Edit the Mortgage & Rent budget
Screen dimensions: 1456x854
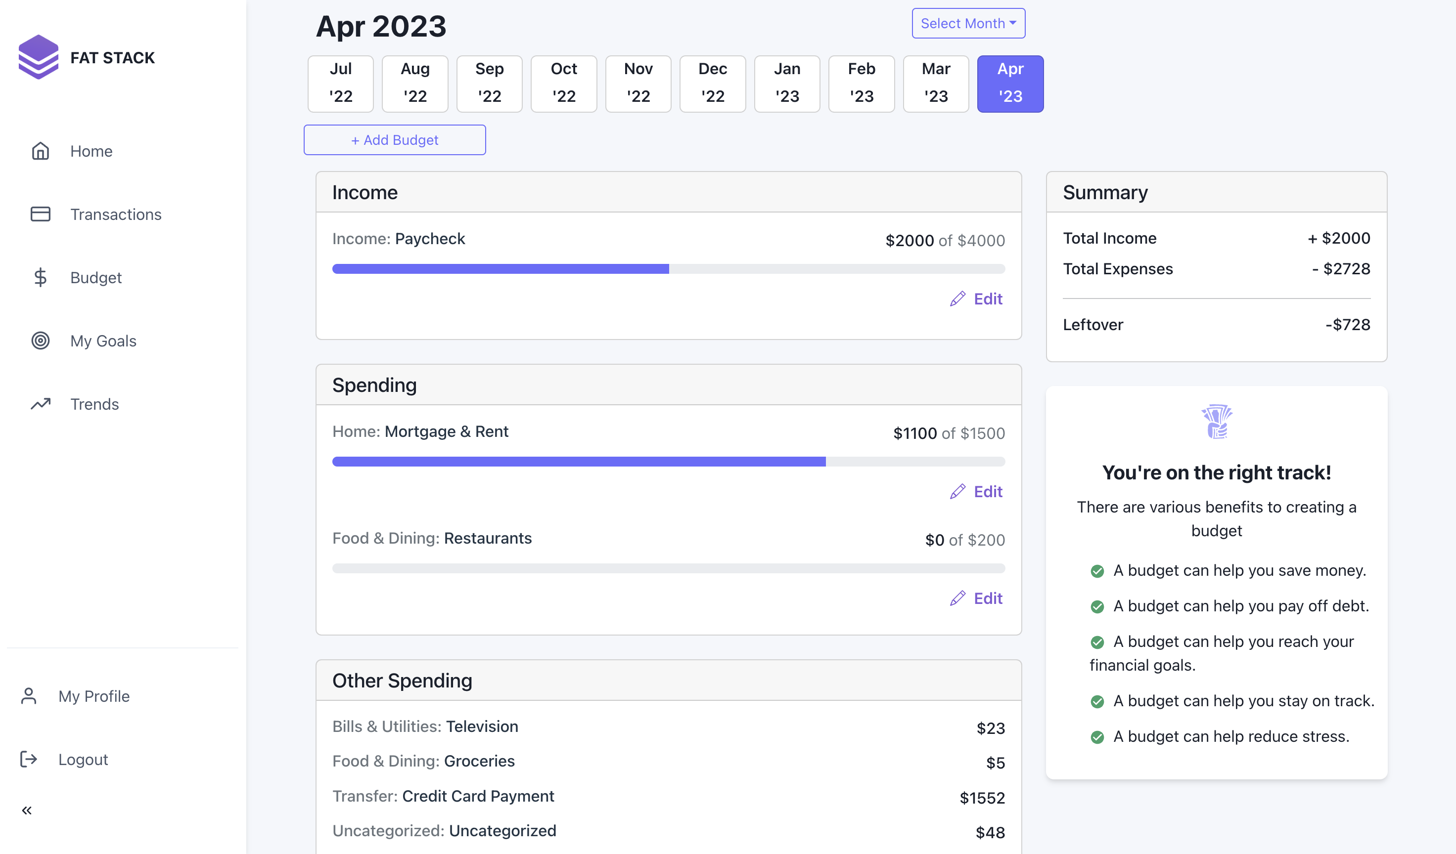point(976,492)
